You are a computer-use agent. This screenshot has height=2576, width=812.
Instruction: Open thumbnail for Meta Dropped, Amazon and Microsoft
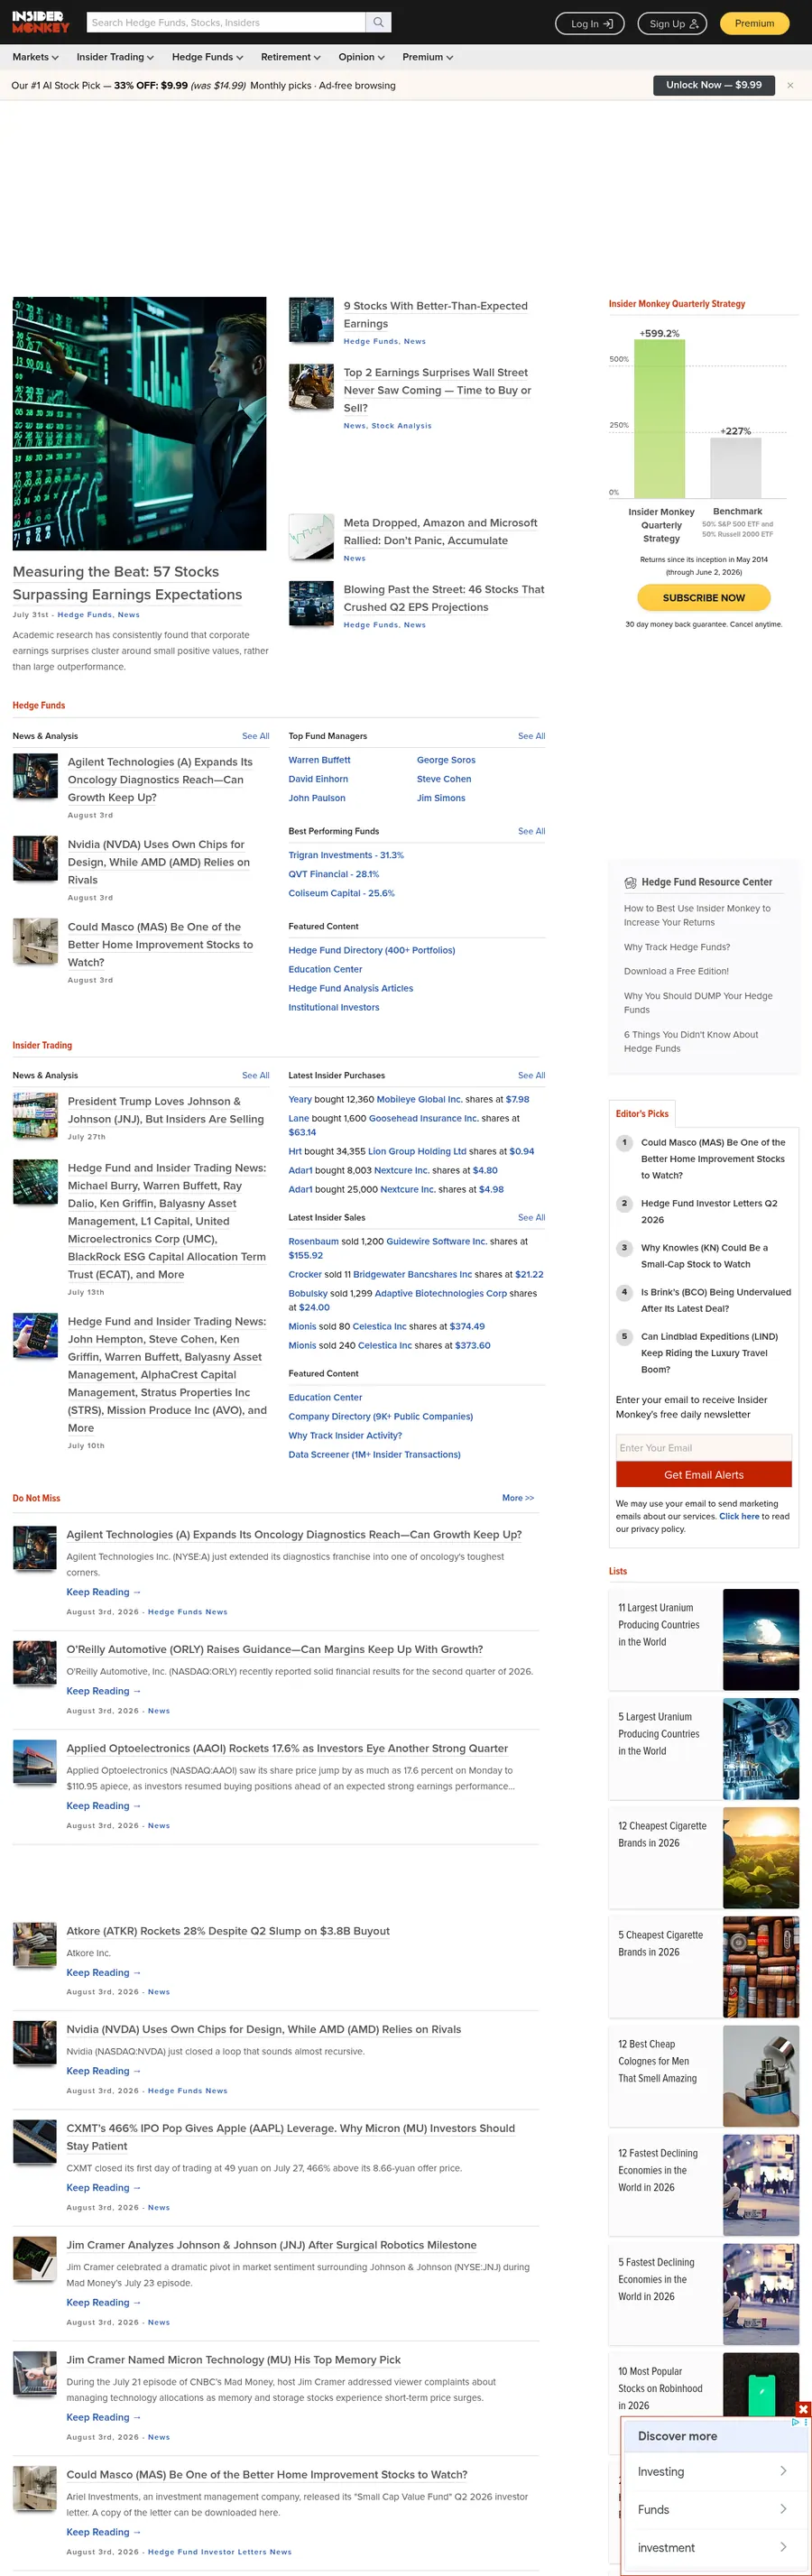311,537
